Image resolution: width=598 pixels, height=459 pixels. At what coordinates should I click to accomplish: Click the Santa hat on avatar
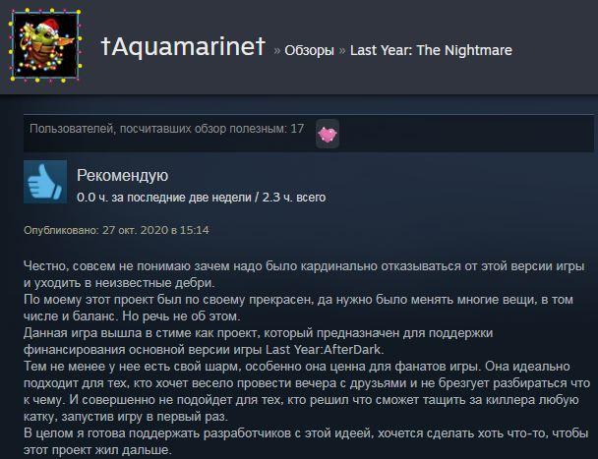(x=48, y=27)
